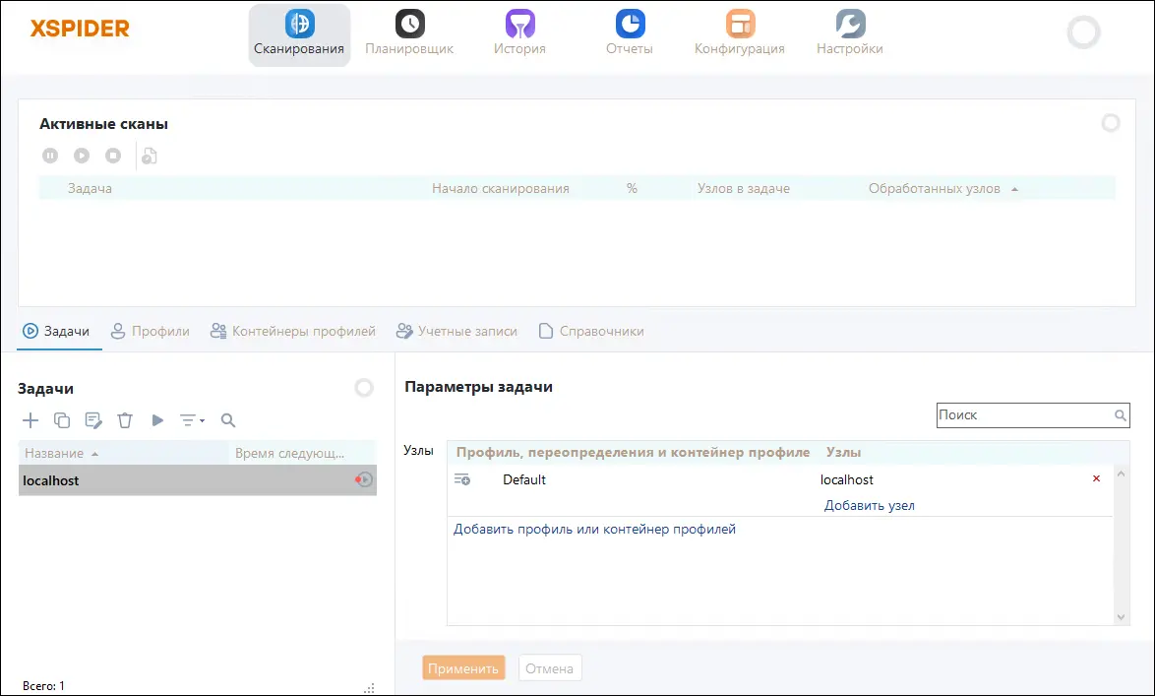Expand the task filter dropdown

tap(192, 420)
